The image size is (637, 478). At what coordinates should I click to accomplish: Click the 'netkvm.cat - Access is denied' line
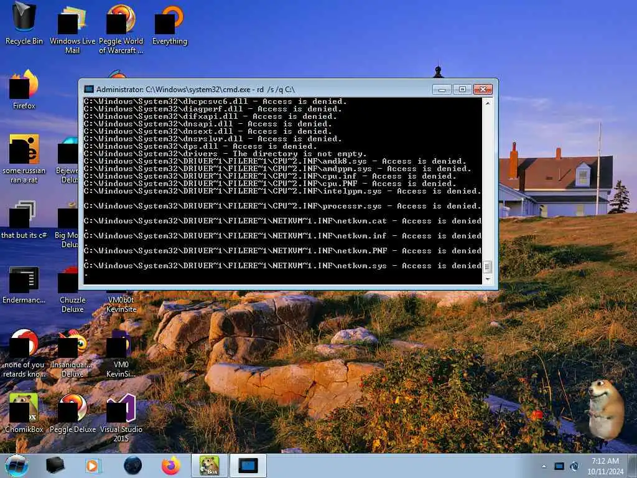[x=282, y=221]
